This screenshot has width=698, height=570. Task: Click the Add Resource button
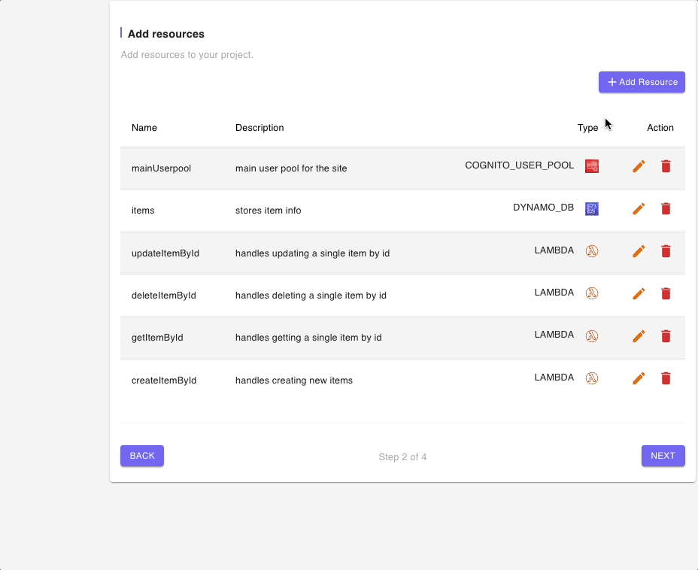642,82
